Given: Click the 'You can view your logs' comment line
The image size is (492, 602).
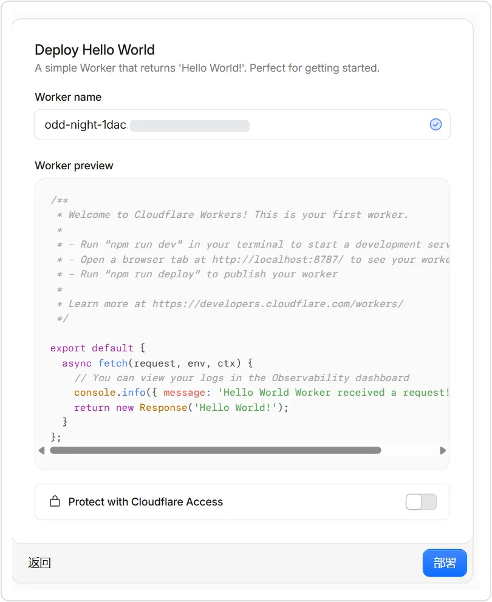Looking at the screenshot, I should point(242,378).
